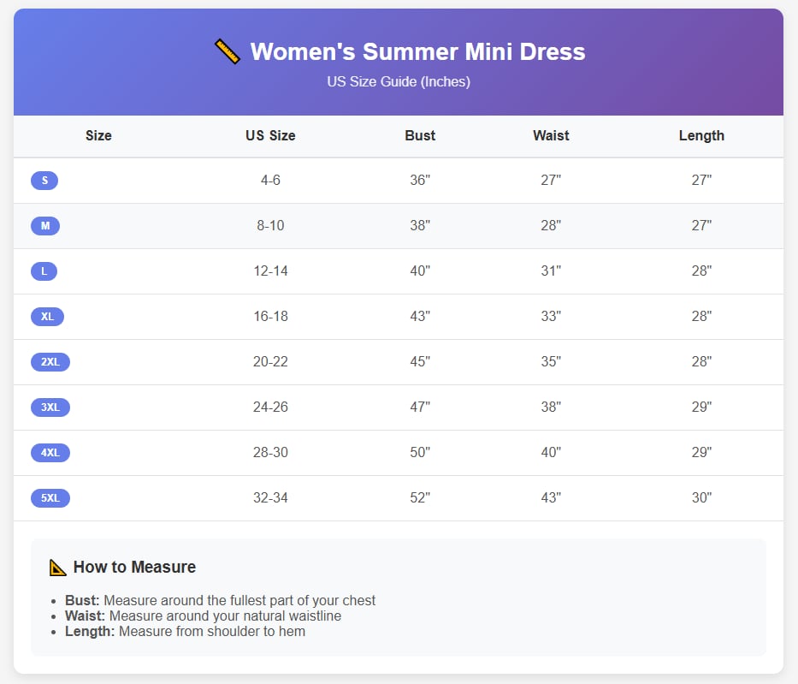The width and height of the screenshot is (798, 684).
Task: Click US size 12-14 cell
Action: tap(270, 271)
